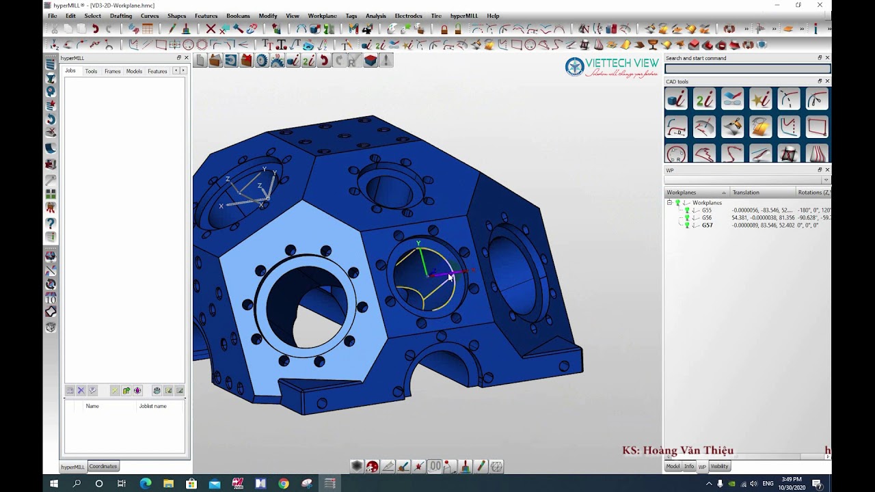Viewport: 875px width, 492px height.
Task: Switch to the Model tab in right panel
Action: point(673,466)
